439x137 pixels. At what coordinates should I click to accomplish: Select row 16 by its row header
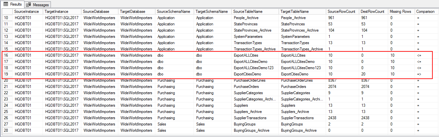click(x=6, y=55)
